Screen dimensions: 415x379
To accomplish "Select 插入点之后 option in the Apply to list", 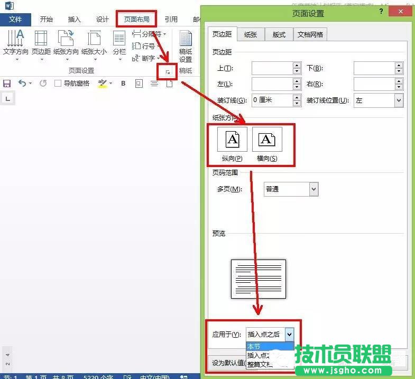I will point(270,355).
